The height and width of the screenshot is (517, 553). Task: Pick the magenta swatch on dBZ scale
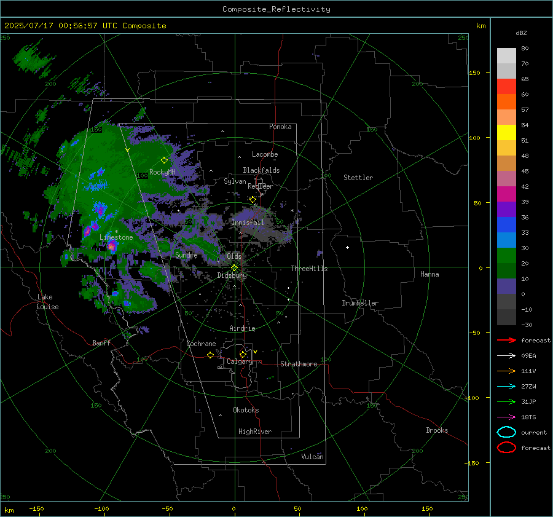click(x=506, y=194)
